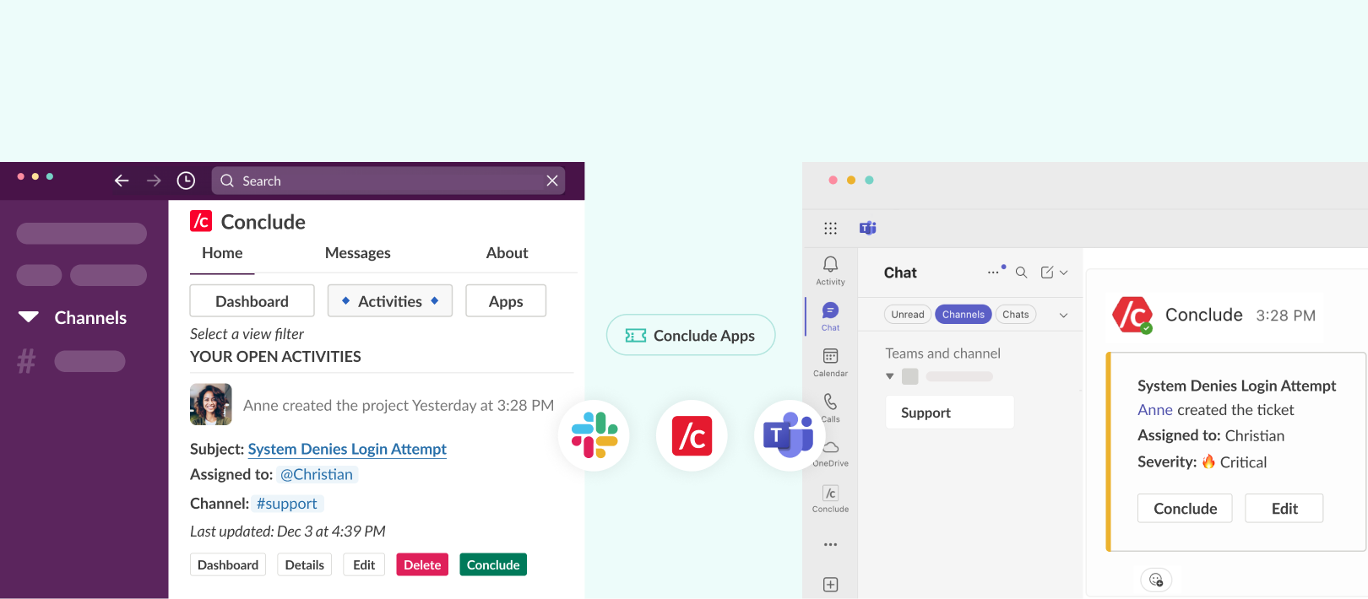Click green Conclude button in Slack

tap(493, 564)
